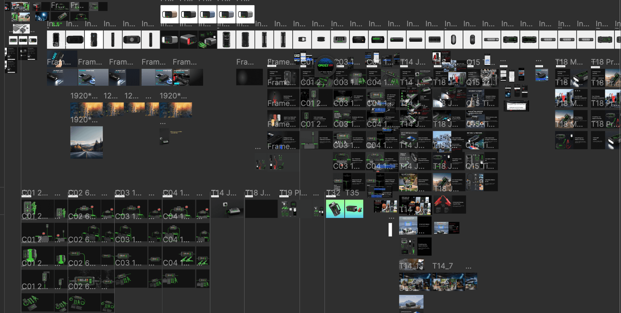Select the larger blue LED display Smart Detection frame
The image size is (621, 313).
pyautogui.click(x=415, y=226)
